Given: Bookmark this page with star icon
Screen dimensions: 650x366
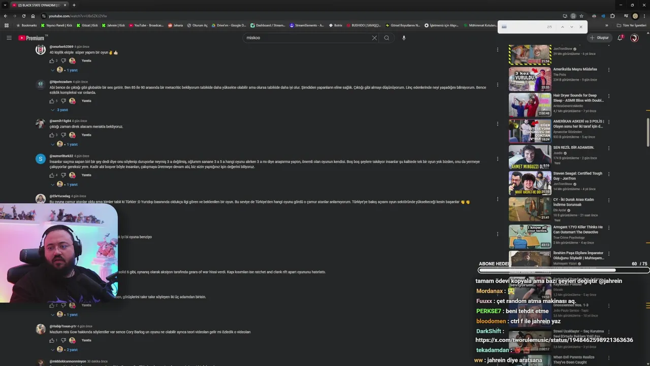Looking at the screenshot, I should click(x=581, y=16).
